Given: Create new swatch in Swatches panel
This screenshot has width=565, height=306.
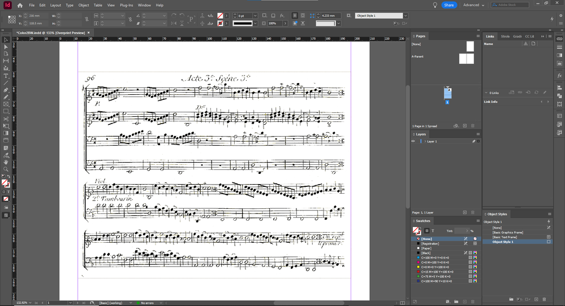Looking at the screenshot, I should [x=465, y=301].
